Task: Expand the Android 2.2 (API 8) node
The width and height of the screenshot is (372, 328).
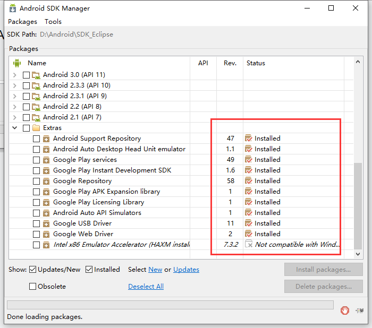Action: coord(15,107)
